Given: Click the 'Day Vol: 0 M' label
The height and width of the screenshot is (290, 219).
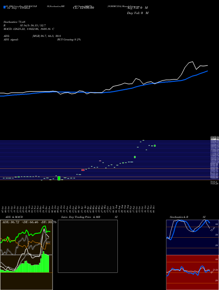Looking at the screenshot, I should pyautogui.click(x=138, y=13).
